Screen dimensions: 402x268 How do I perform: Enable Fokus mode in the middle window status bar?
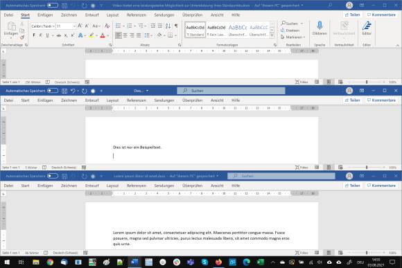click(x=301, y=168)
